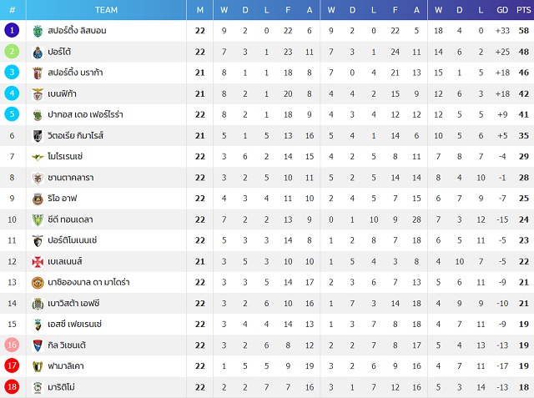This screenshot has width=534, height=398.
Task: Open team link นาซิอองนาล ดา มาไดร่า
Action: (x=88, y=282)
